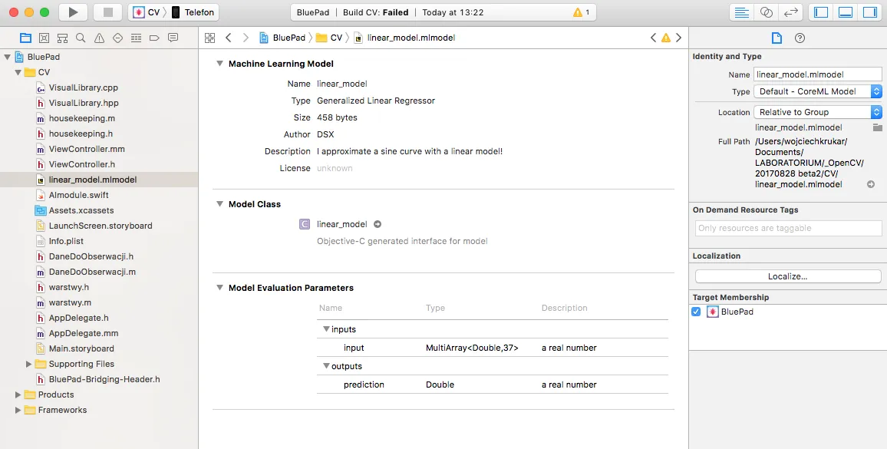This screenshot has width=887, height=449.
Task: Collapse Machine Learning Model section
Action: (219, 64)
